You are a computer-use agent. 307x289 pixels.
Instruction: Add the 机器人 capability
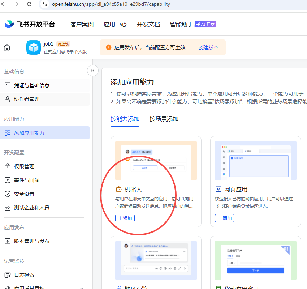click(x=125, y=218)
